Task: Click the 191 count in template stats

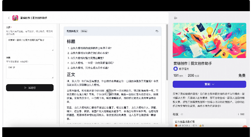Action: point(176,76)
